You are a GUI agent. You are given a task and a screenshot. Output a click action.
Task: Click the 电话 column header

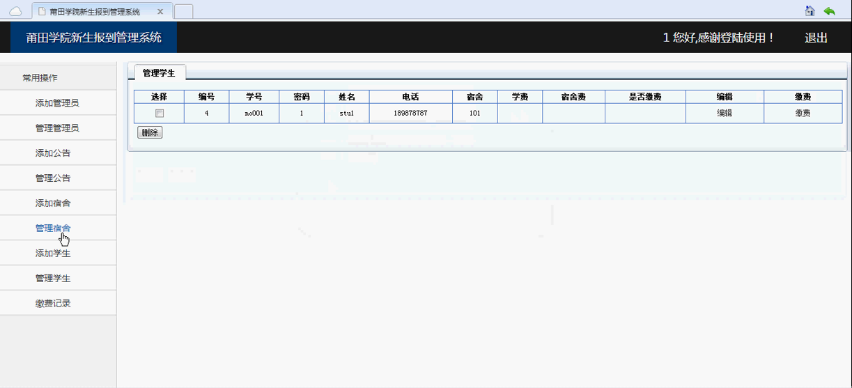(411, 97)
